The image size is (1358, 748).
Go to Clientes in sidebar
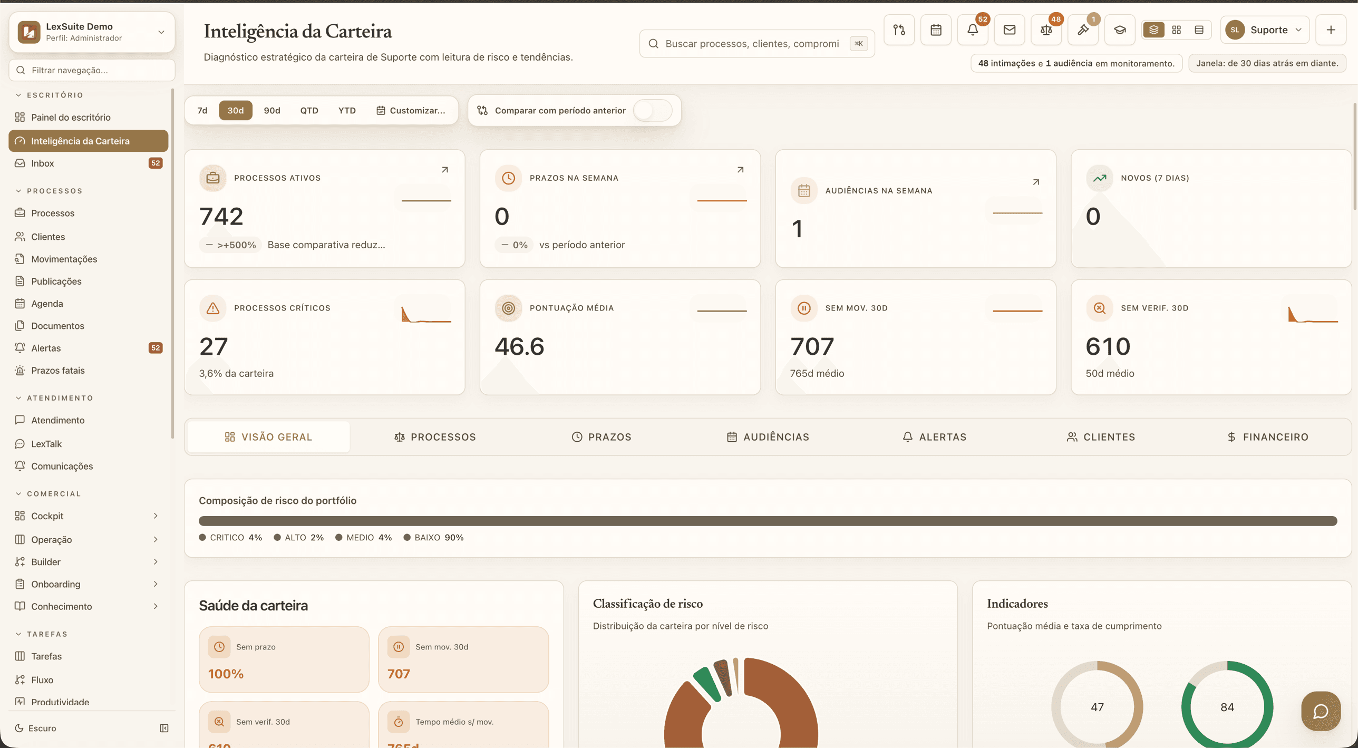click(89, 237)
